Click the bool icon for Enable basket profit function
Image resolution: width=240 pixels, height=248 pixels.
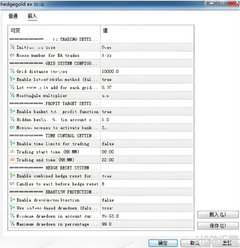point(12,112)
